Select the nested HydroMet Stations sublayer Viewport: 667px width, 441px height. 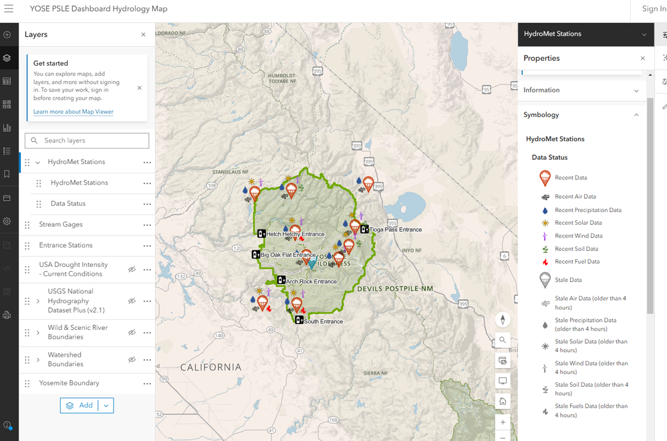[x=79, y=183]
